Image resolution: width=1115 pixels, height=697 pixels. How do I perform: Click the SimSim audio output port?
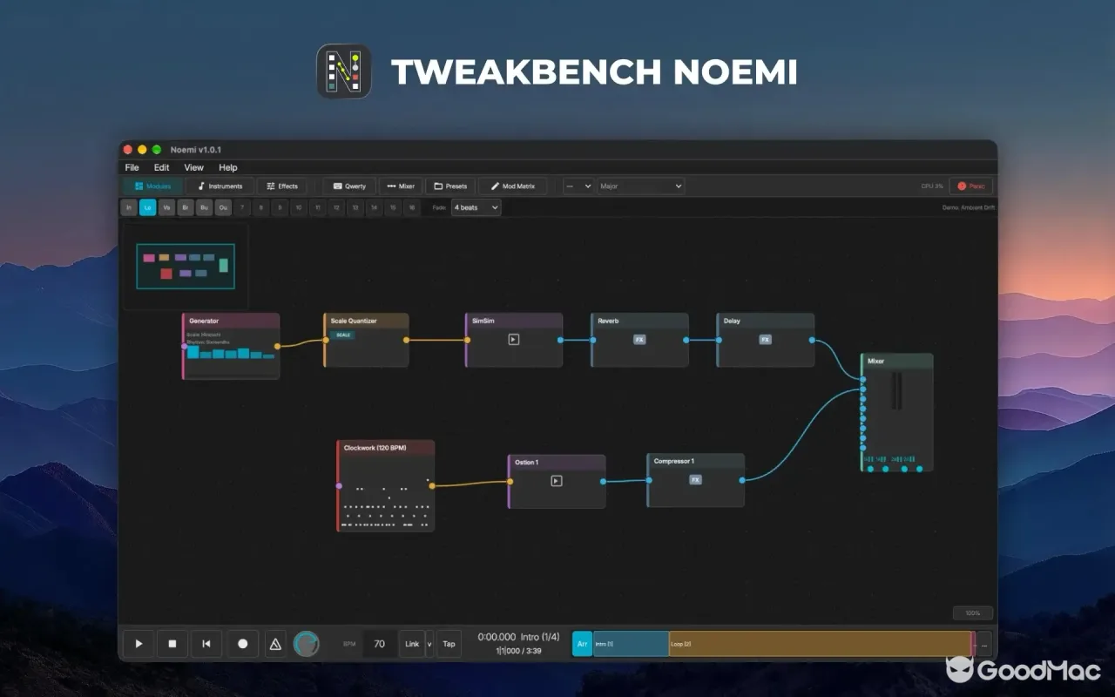point(560,340)
